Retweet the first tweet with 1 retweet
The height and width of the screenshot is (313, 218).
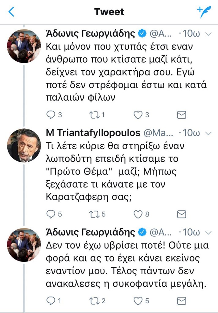pos(92,115)
